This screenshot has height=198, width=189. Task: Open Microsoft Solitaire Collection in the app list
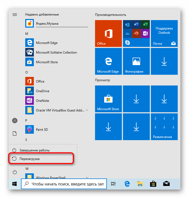click(57, 52)
